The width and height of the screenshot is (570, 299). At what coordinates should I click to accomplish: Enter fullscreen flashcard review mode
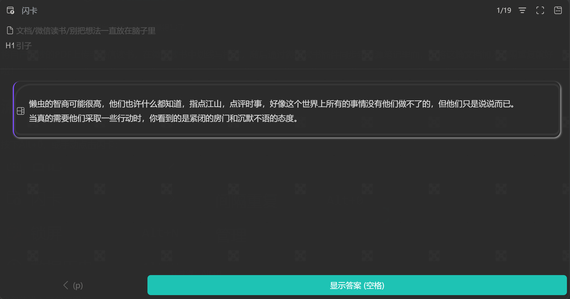(540, 11)
